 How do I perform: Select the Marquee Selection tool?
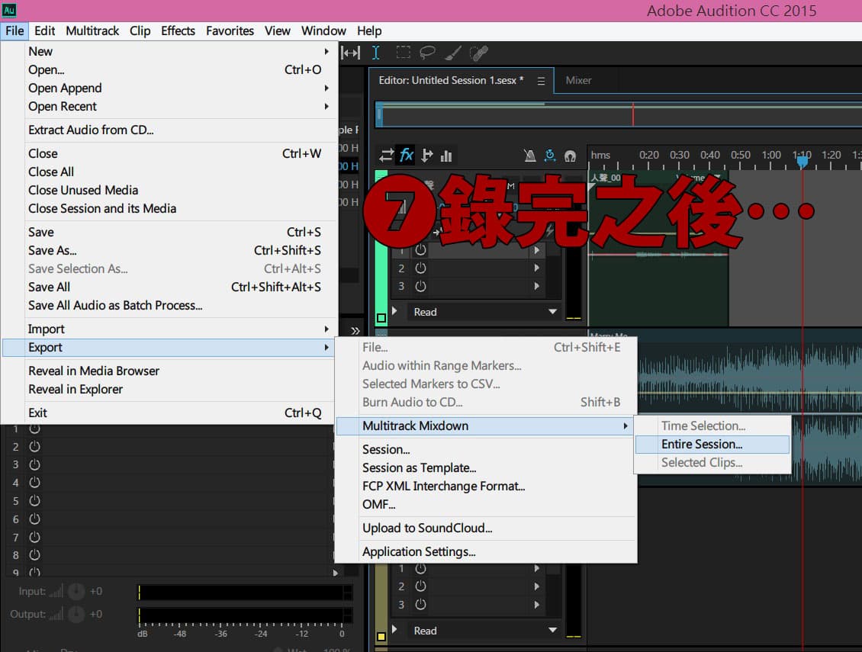click(404, 53)
